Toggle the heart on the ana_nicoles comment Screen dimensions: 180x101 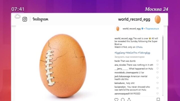[157, 65]
